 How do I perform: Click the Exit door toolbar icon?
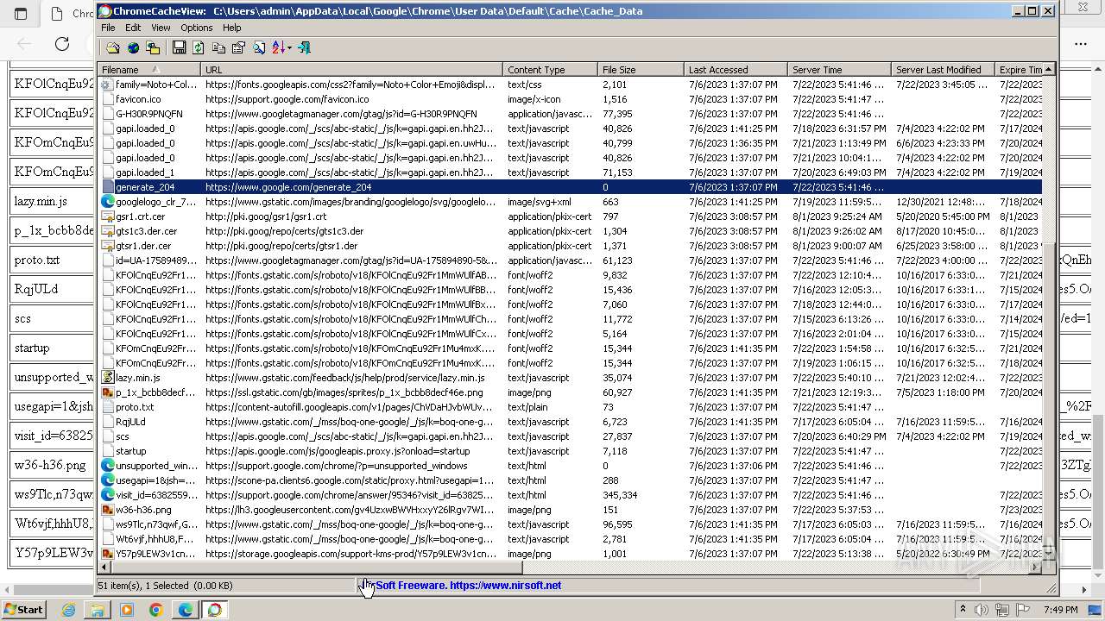click(x=304, y=47)
